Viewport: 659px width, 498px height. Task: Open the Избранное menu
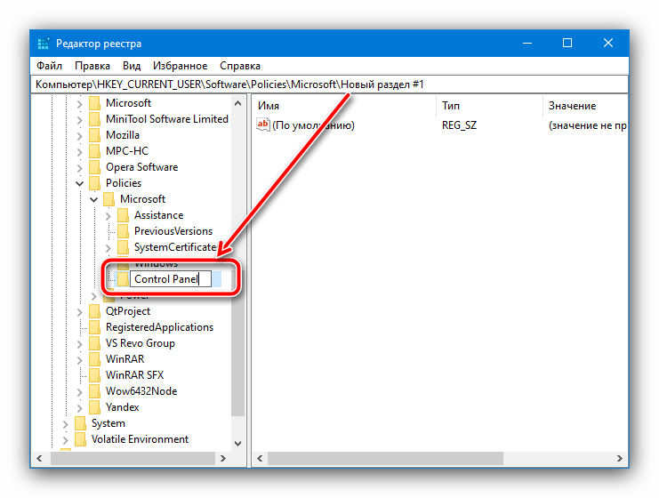(x=180, y=66)
